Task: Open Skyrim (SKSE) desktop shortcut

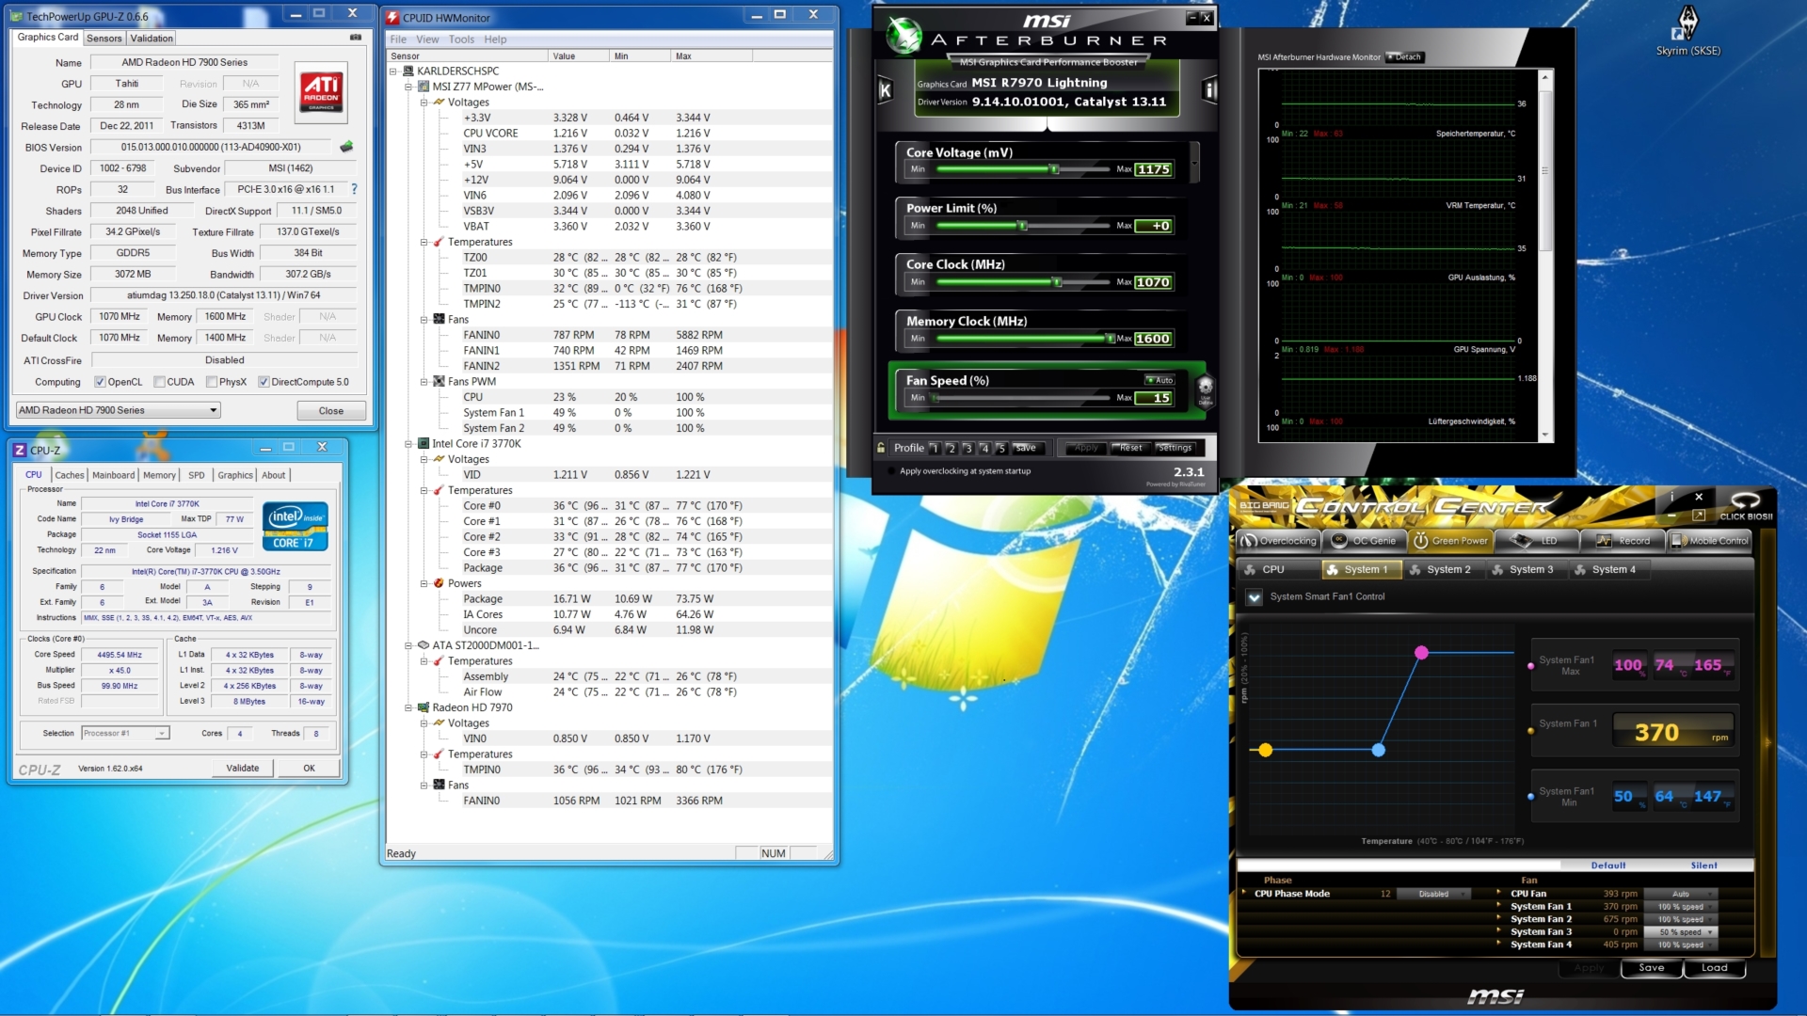Action: pyautogui.click(x=1688, y=30)
